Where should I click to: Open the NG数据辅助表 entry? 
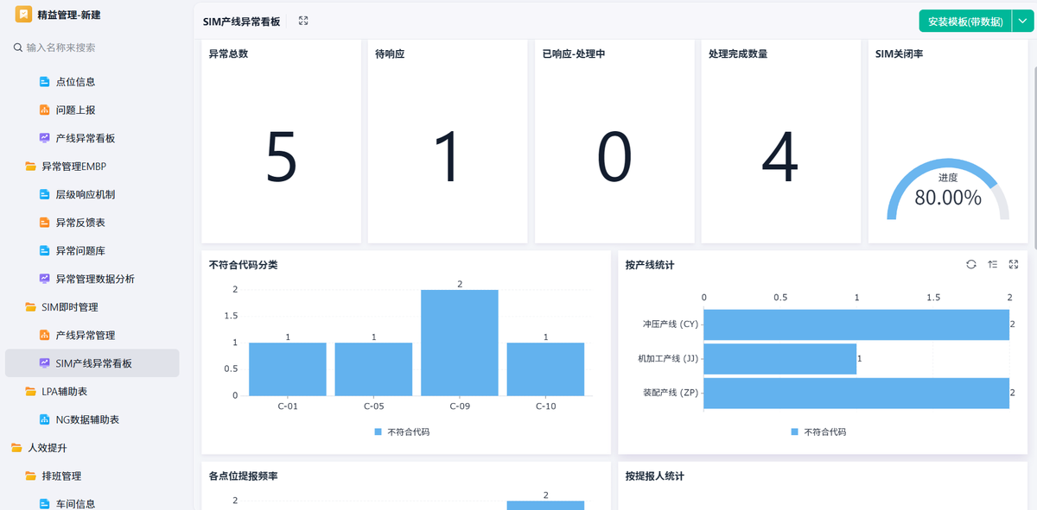(87, 419)
